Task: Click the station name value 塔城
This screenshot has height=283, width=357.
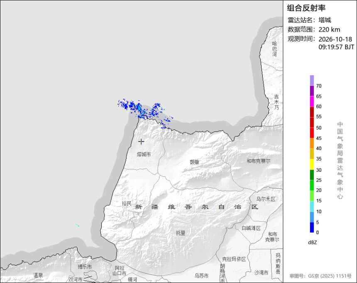Action: (325, 20)
